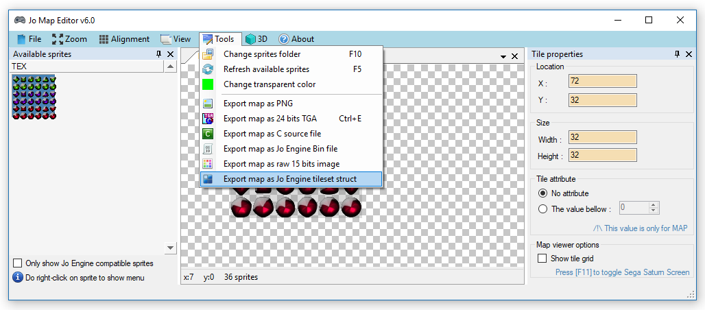Increase attribute value with up stepper

[x=654, y=204]
